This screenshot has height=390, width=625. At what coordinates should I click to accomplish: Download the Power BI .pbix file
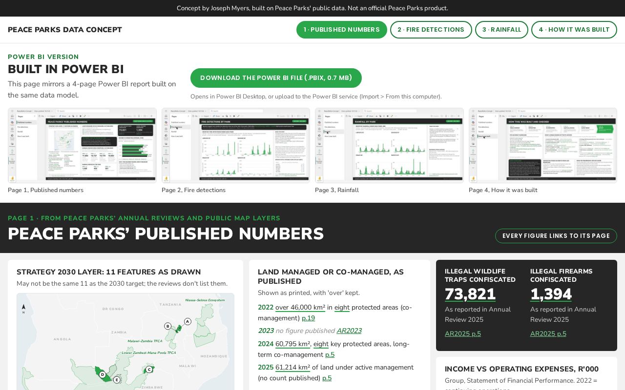[276, 78]
